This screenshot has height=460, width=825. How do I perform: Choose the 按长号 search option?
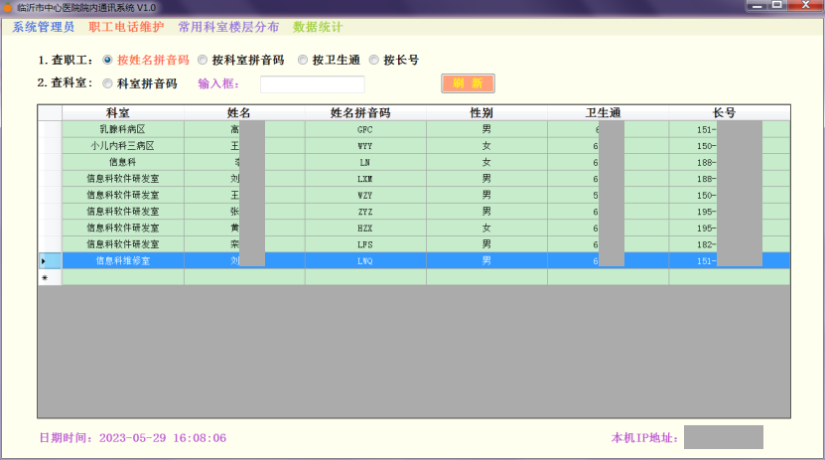coord(374,60)
